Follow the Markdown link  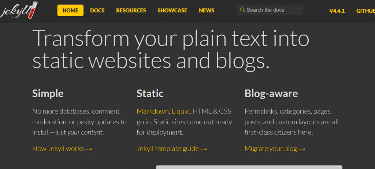pyautogui.click(x=153, y=112)
